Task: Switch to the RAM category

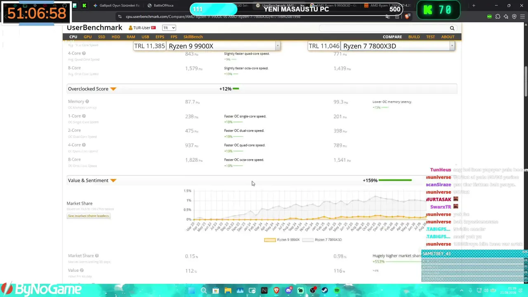Action: [131, 37]
